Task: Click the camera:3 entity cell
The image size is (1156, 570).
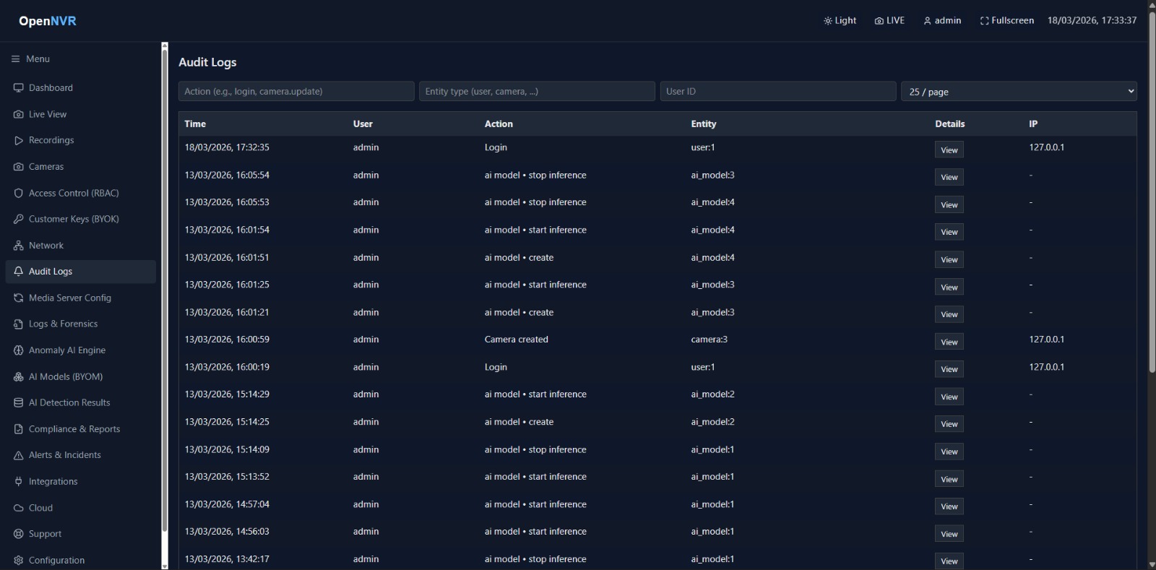Action: 709,340
